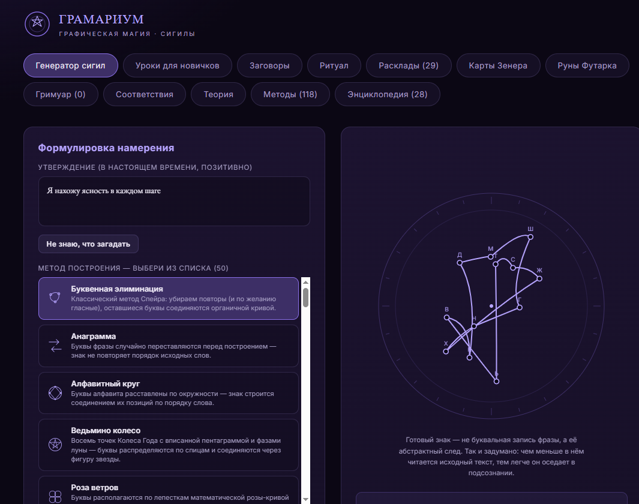Click the sigil node labeled Х
Viewport: 639px width, 504px height.
(446, 352)
